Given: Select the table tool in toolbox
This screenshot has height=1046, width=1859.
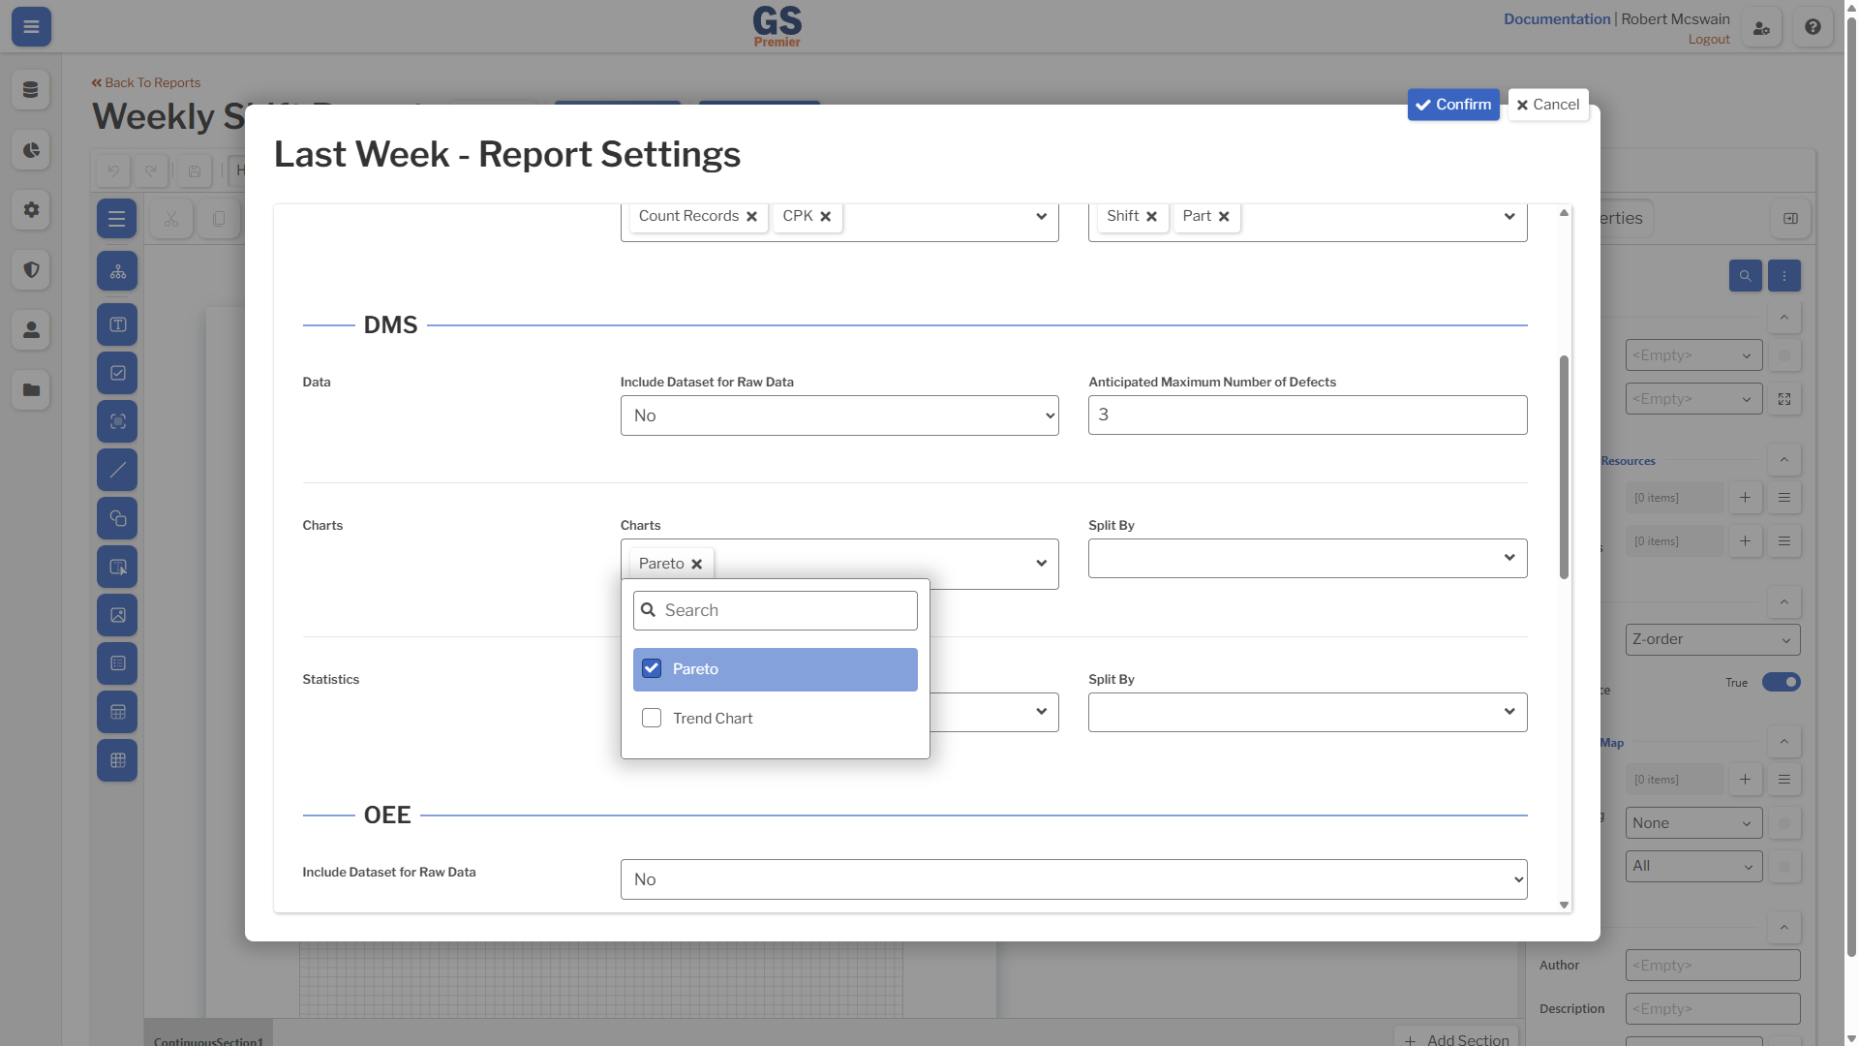Looking at the screenshot, I should (x=117, y=713).
